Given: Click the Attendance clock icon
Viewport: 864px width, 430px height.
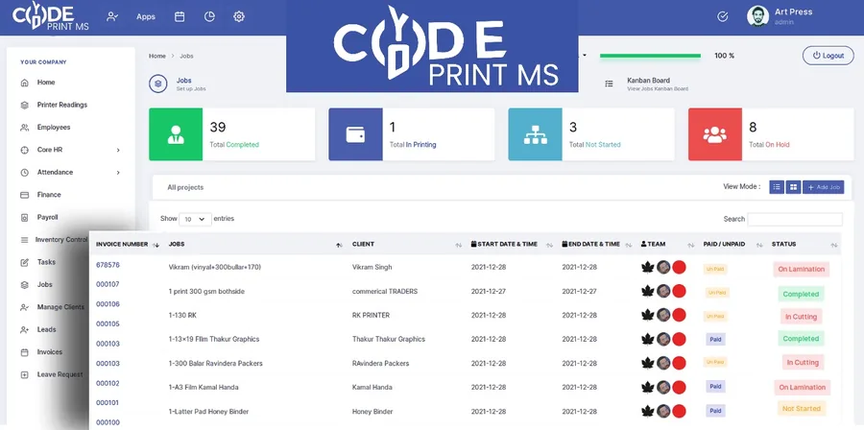Looking at the screenshot, I should coord(24,173).
